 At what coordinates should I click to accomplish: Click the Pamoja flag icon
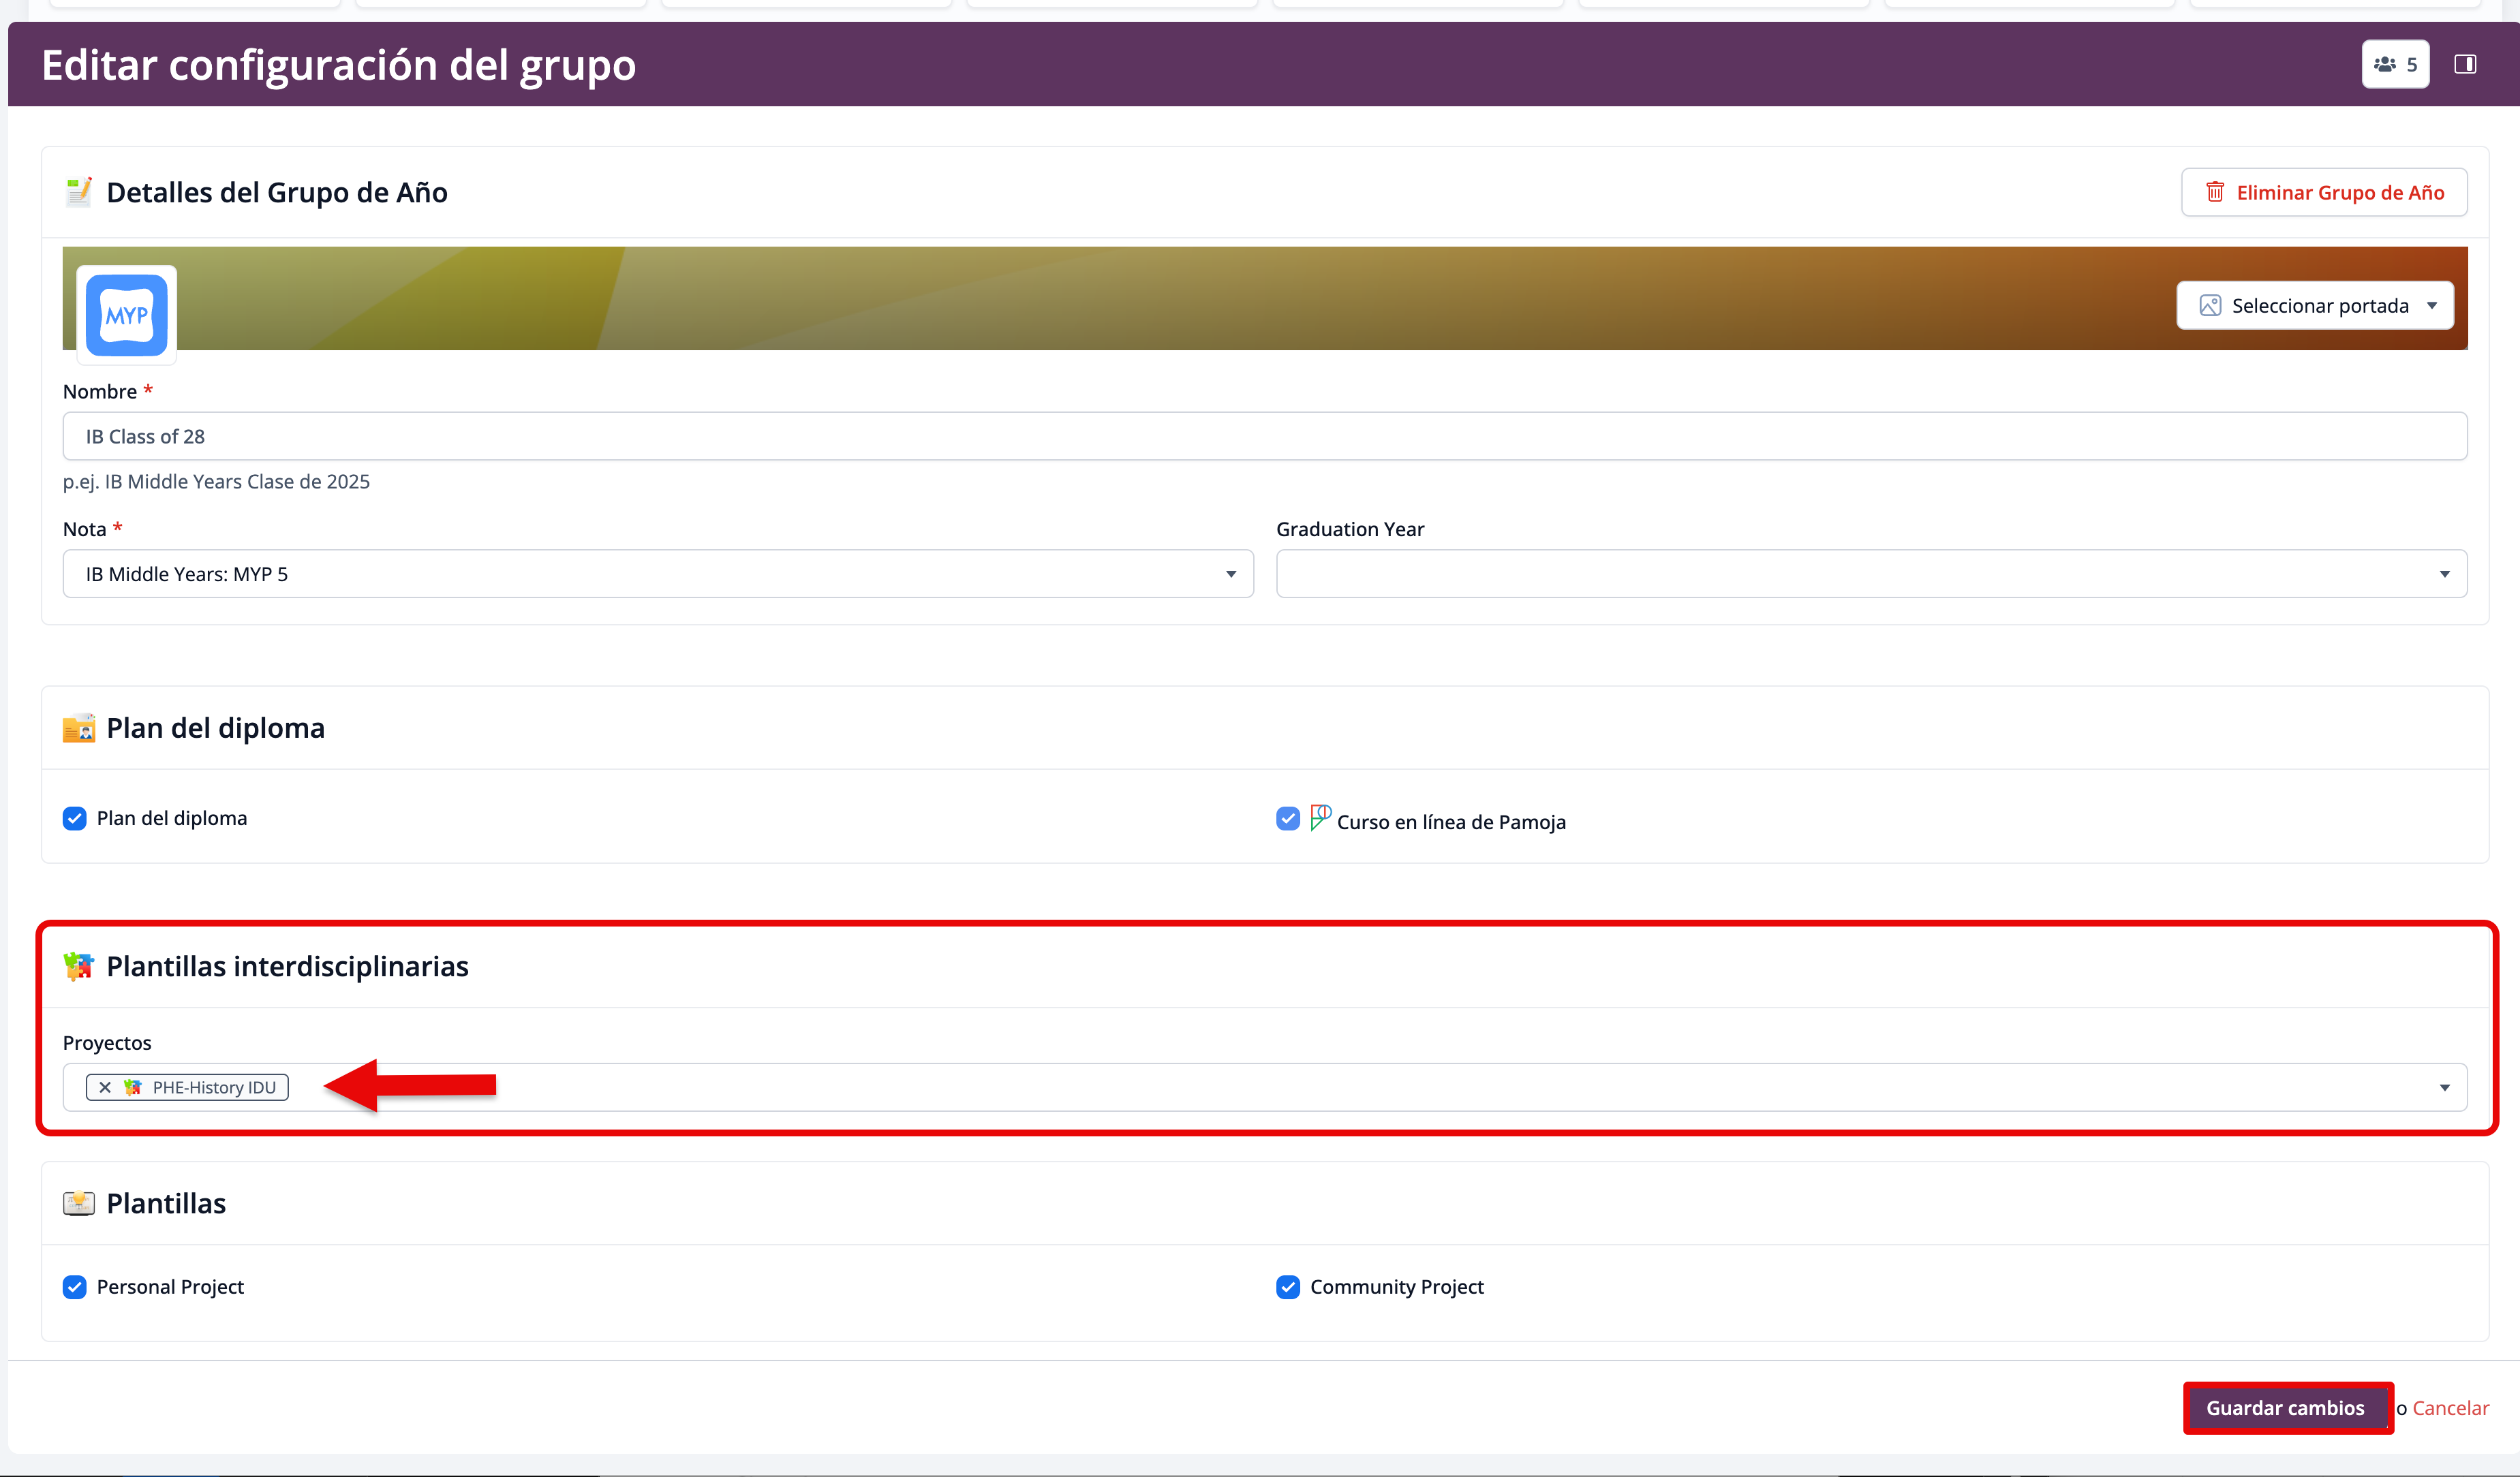[1320, 817]
